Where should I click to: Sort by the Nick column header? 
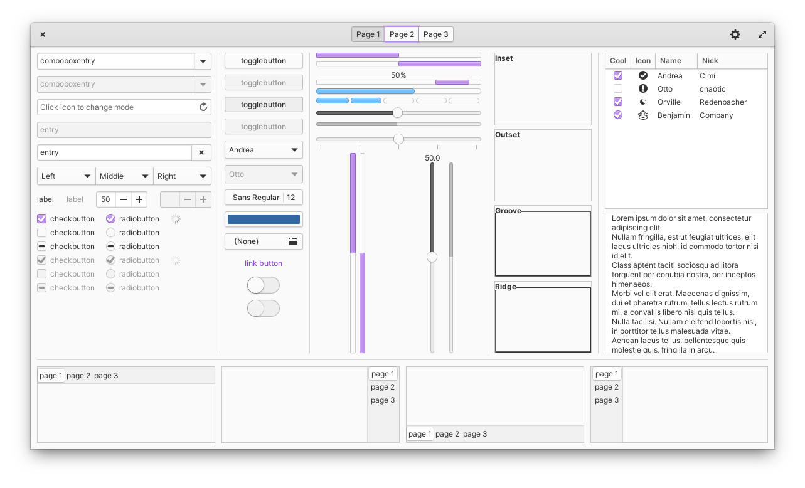732,61
